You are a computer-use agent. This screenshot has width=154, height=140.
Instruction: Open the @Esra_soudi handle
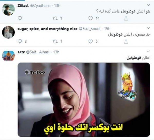90,29
